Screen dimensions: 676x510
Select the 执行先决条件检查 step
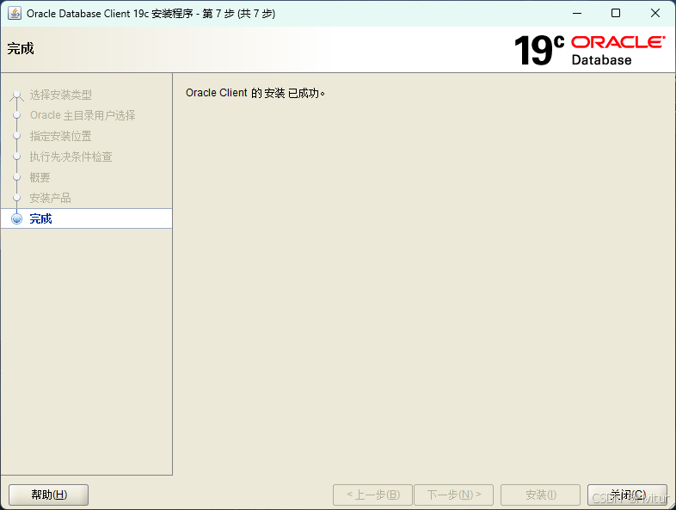(x=71, y=157)
